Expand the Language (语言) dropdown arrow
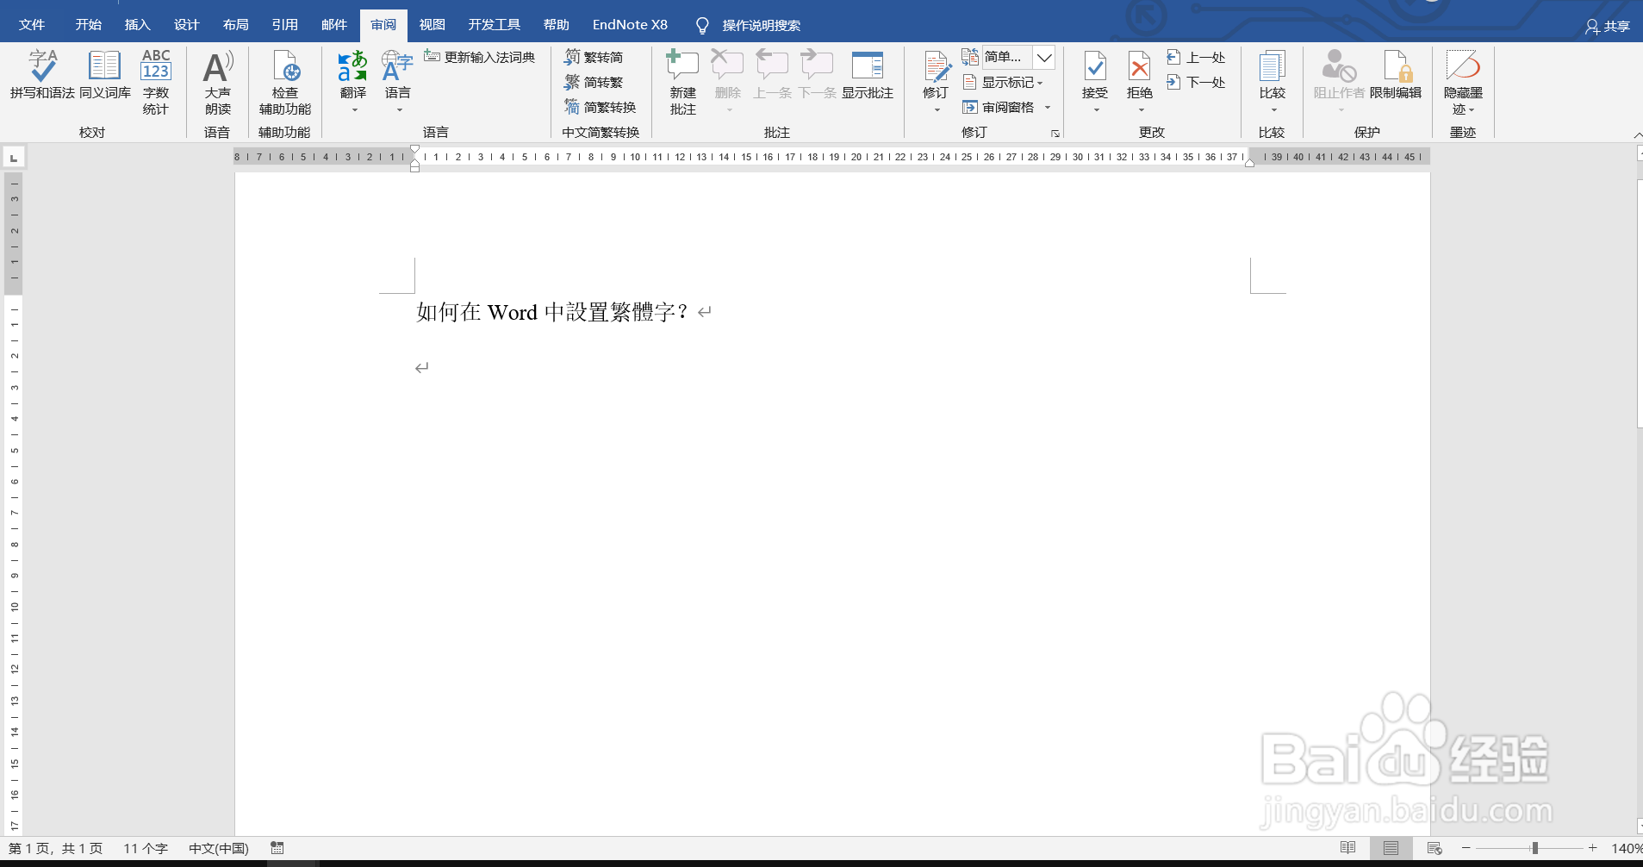The image size is (1643, 867). (x=399, y=110)
